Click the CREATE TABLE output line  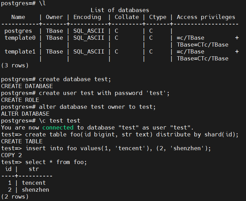(22, 141)
